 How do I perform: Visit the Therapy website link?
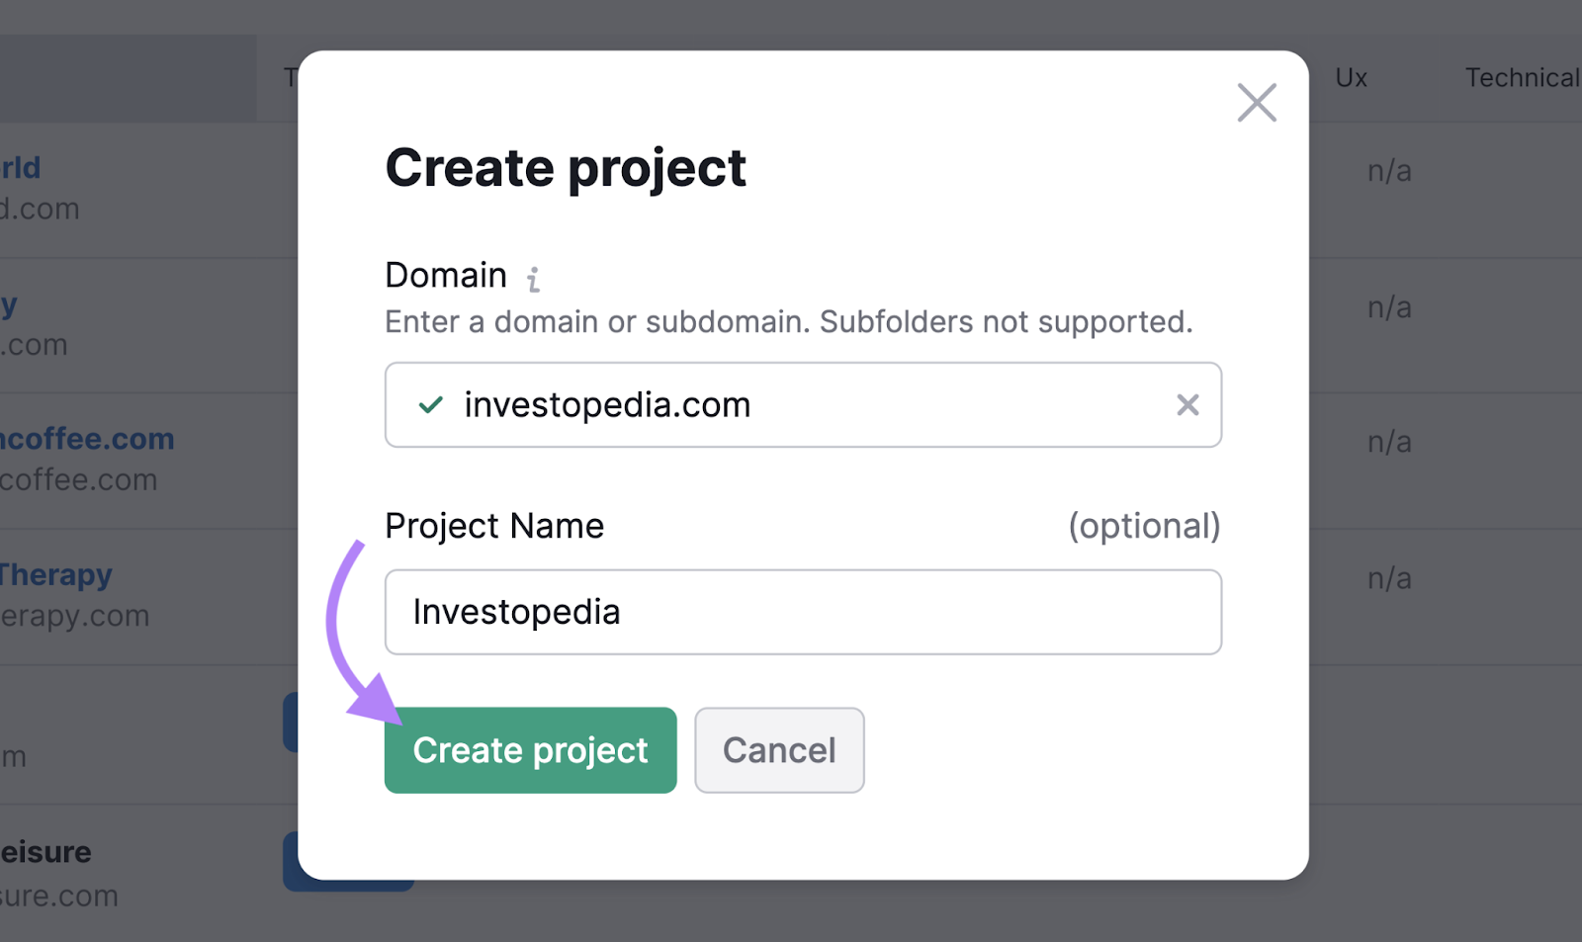point(55,573)
